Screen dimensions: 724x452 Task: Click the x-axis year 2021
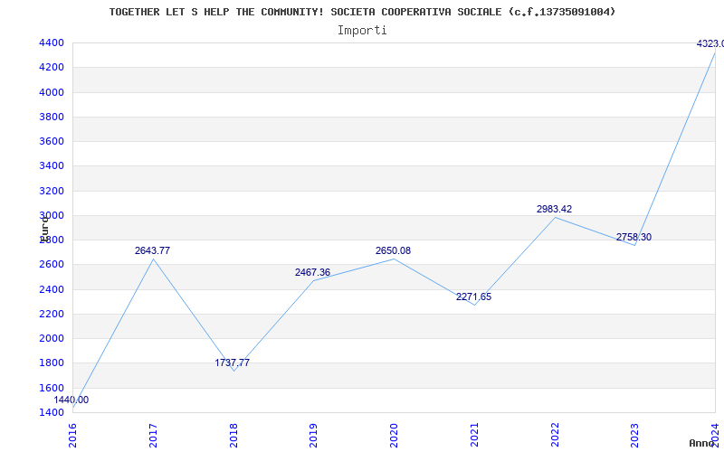474,434
